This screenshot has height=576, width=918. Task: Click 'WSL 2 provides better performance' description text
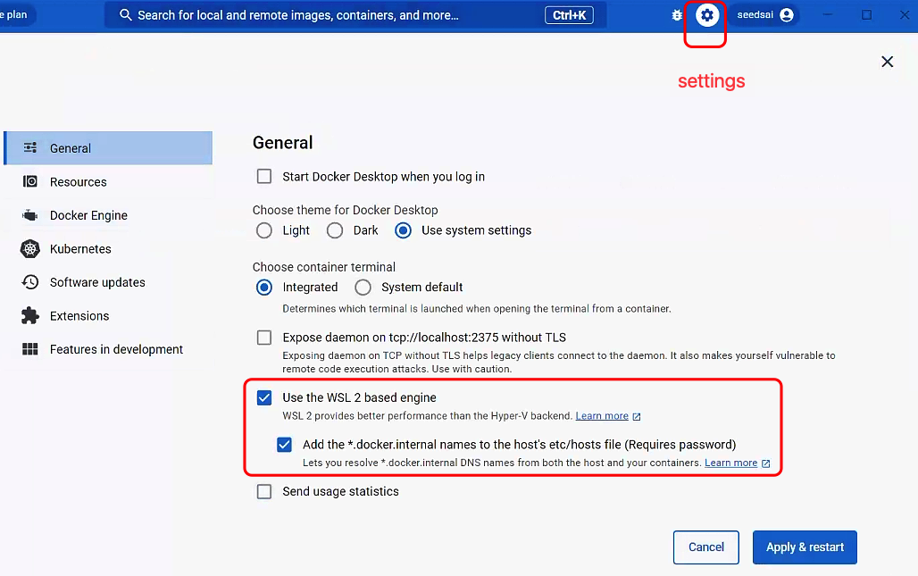(428, 415)
